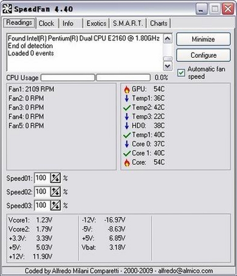Click the 0.0% CPU usage value
The width and height of the screenshot is (237, 276).
click(x=161, y=78)
